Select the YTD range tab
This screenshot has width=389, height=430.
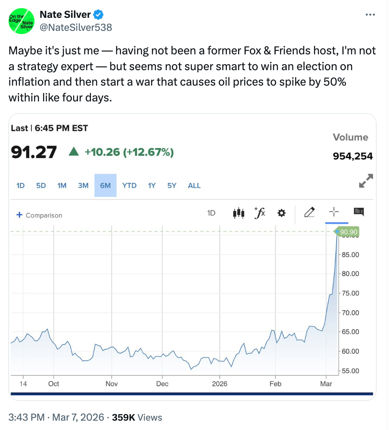tap(129, 185)
